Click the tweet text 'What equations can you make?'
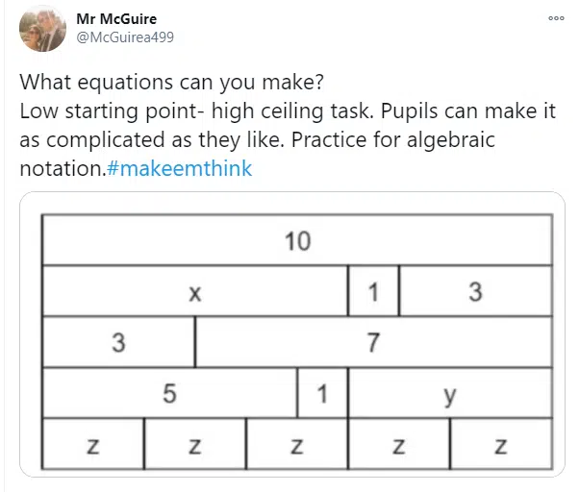The image size is (579, 492). [x=172, y=82]
